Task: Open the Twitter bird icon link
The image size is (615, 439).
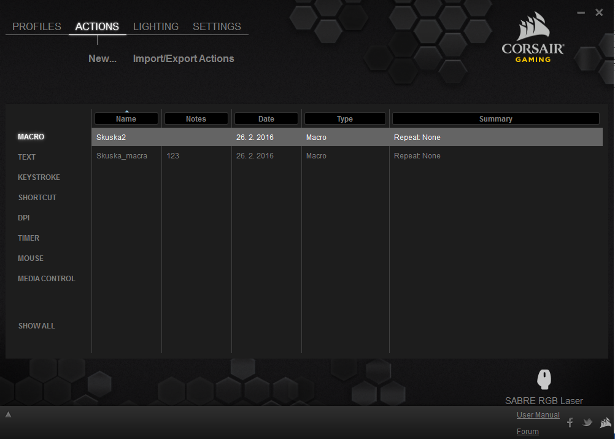Action: 587,422
